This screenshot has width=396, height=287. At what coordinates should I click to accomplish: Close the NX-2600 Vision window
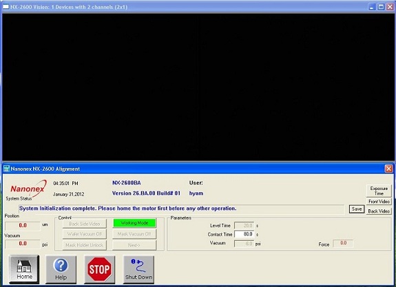390,7
